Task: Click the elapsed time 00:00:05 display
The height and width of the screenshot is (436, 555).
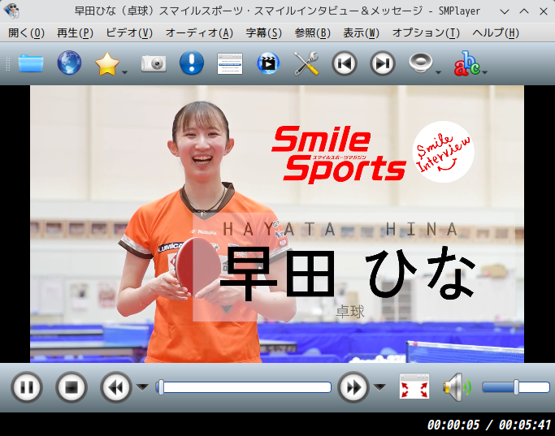Action: pyautogui.click(x=453, y=425)
